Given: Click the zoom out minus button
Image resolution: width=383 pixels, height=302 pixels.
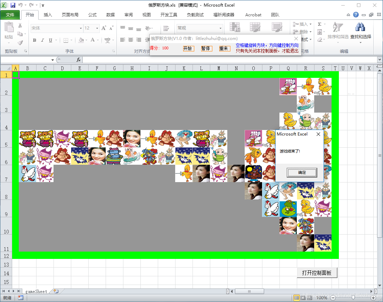Looking at the screenshot, I should pyautogui.click(x=333, y=297).
